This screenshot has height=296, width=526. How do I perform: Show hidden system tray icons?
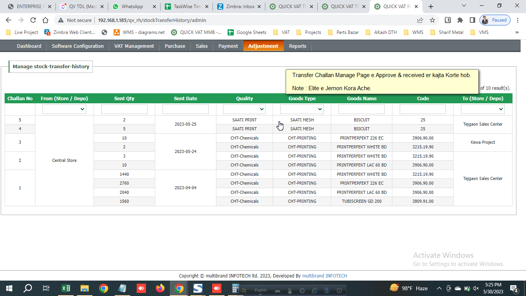click(439, 288)
